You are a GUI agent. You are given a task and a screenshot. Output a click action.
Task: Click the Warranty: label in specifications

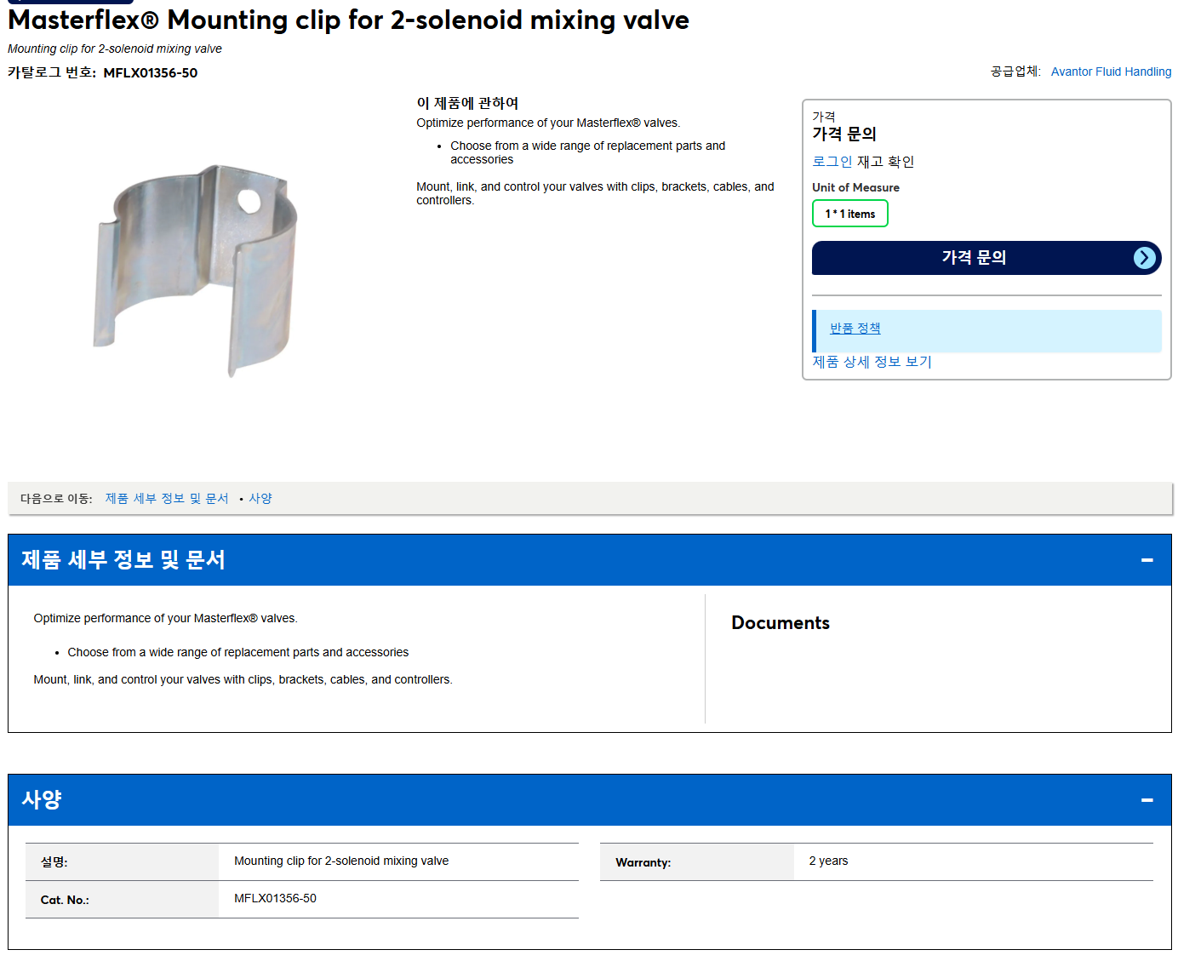pyautogui.click(x=643, y=862)
